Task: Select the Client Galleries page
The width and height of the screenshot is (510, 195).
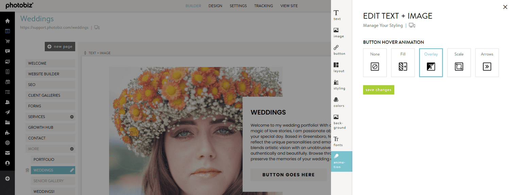Action: pyautogui.click(x=50, y=95)
